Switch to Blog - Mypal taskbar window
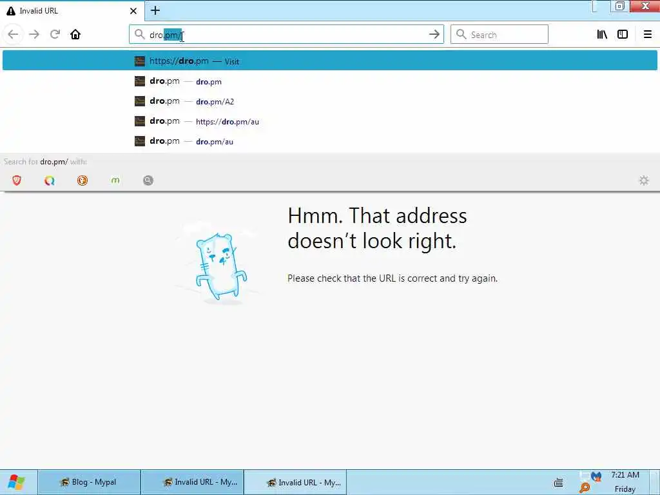This screenshot has height=495, width=660. (89, 482)
